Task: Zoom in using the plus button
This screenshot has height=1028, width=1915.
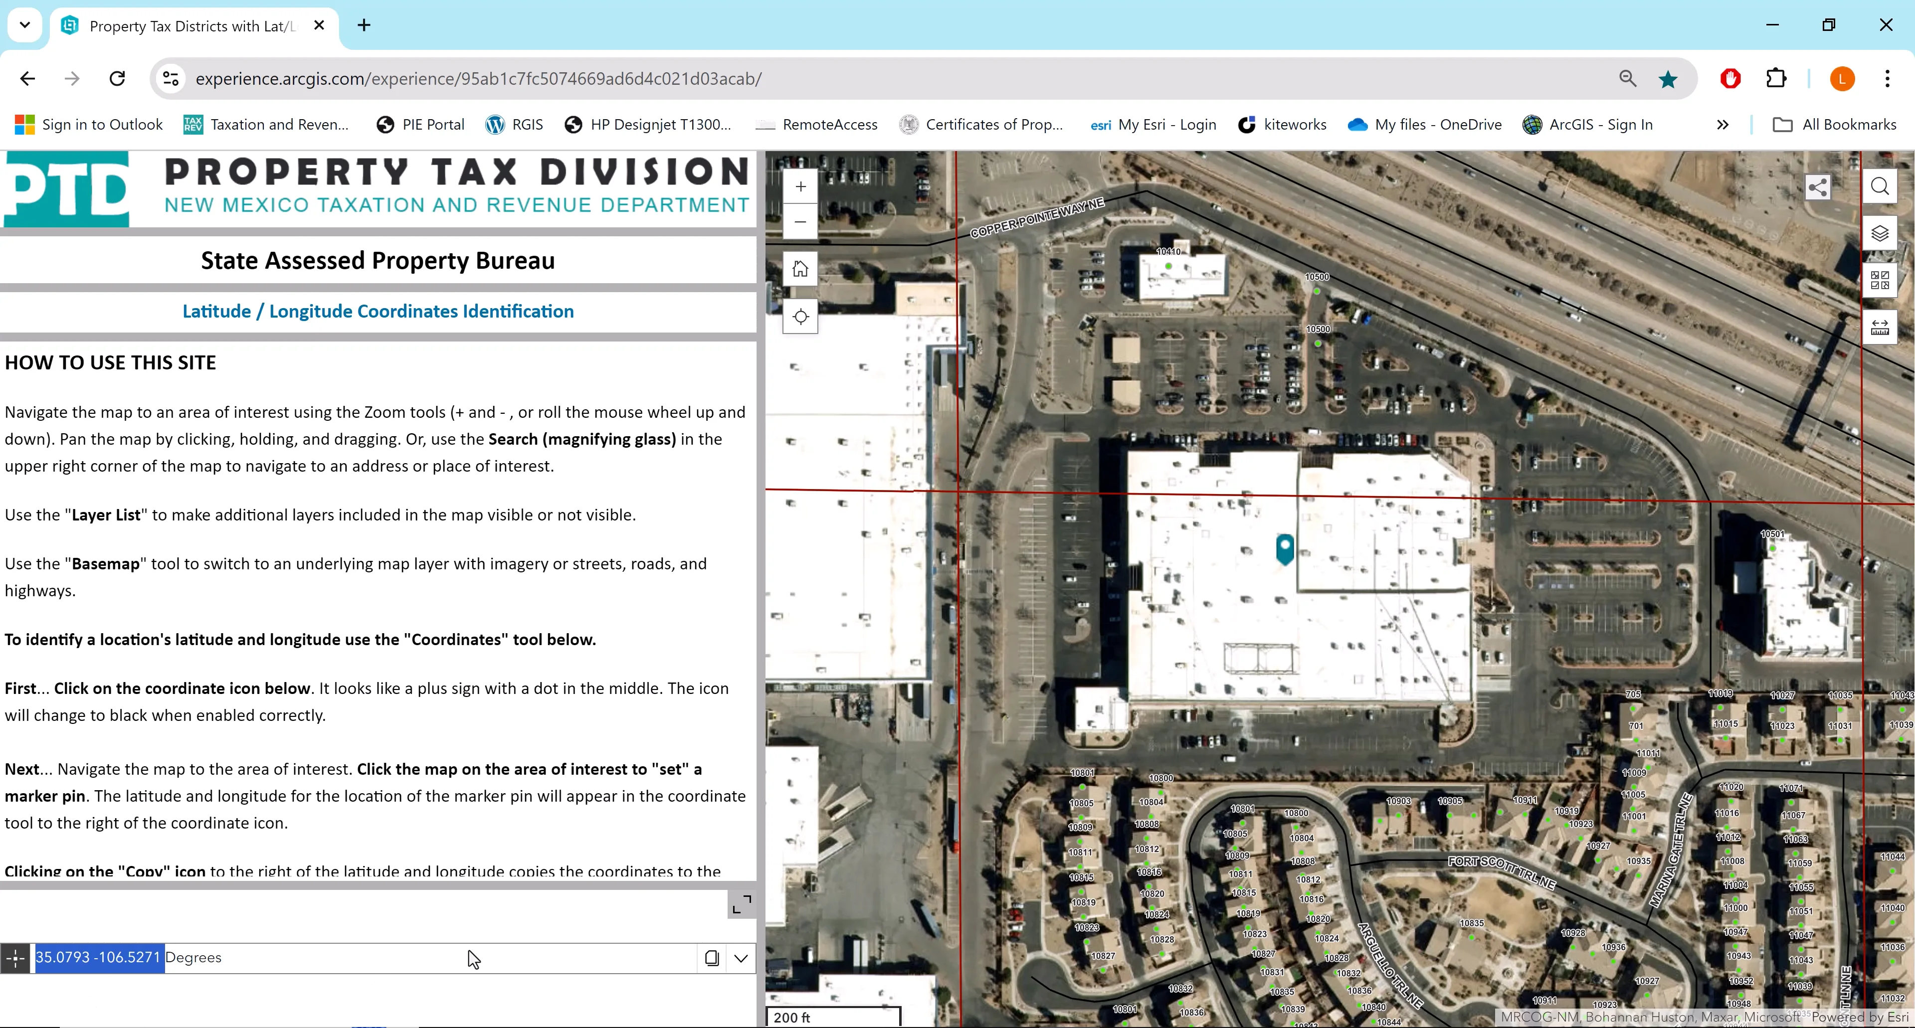Action: point(800,186)
